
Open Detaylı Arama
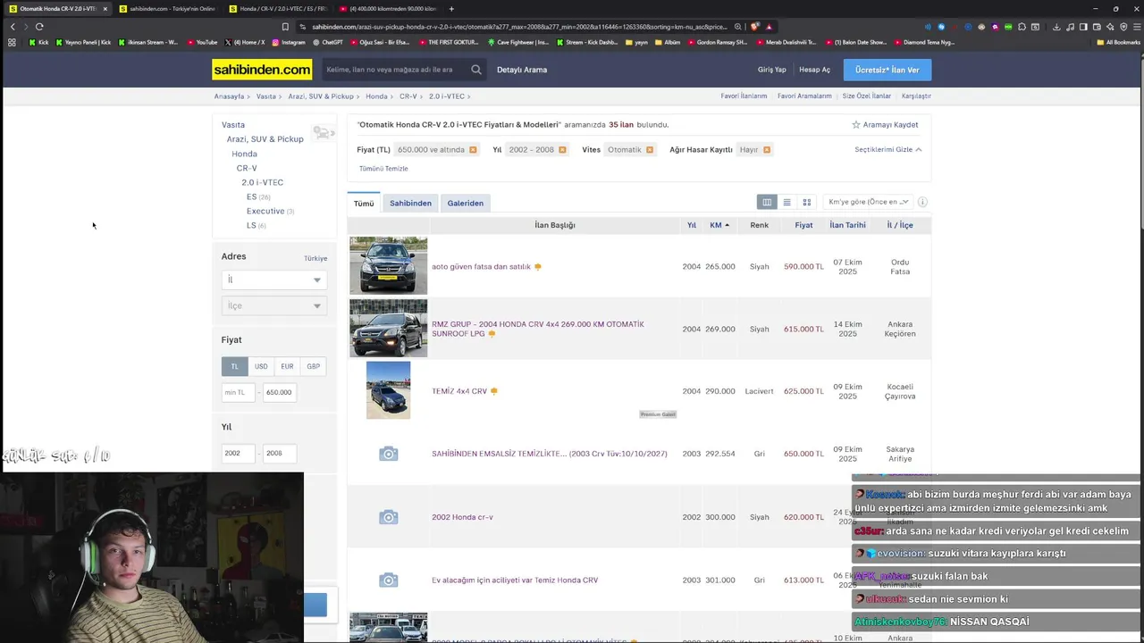click(522, 70)
